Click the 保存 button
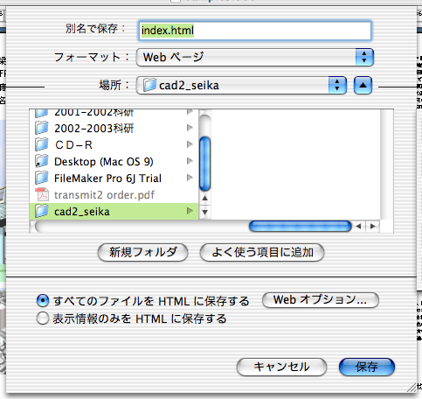Image resolution: width=422 pixels, height=399 pixels. (x=367, y=367)
